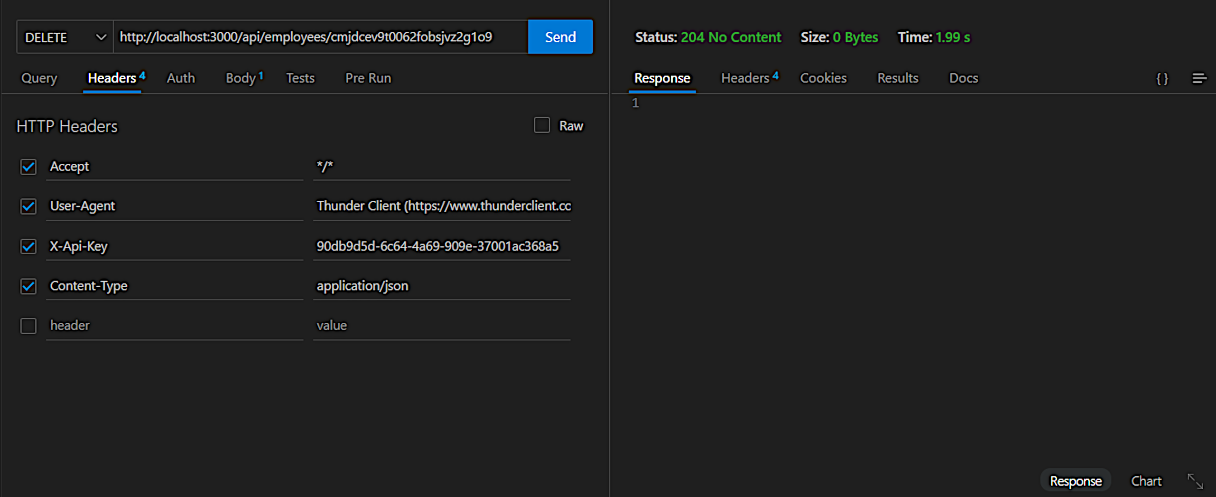Open the Pre Run tab
Viewport: 1216px width, 497px height.
368,78
